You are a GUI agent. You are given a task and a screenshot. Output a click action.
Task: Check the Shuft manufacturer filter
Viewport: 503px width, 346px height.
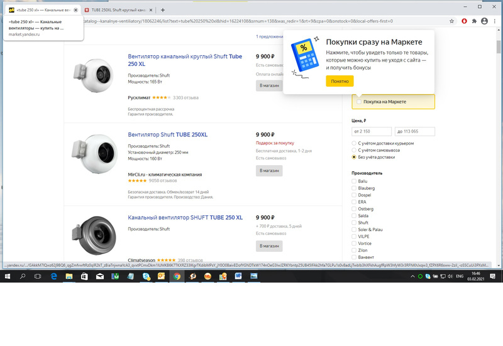(354, 223)
